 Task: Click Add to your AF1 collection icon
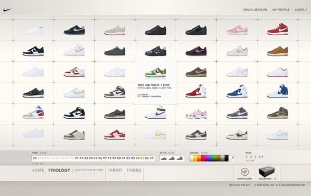click(139, 95)
